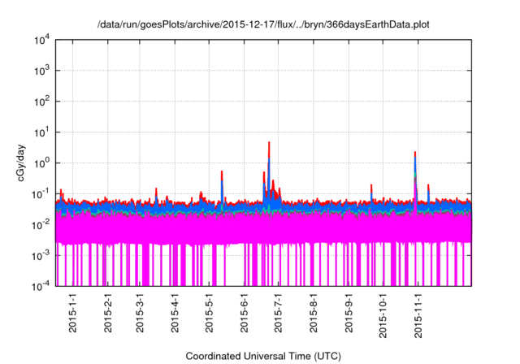Click the 10^0 y-axis tick label
Screen dimensions: 520x364
click(x=41, y=162)
